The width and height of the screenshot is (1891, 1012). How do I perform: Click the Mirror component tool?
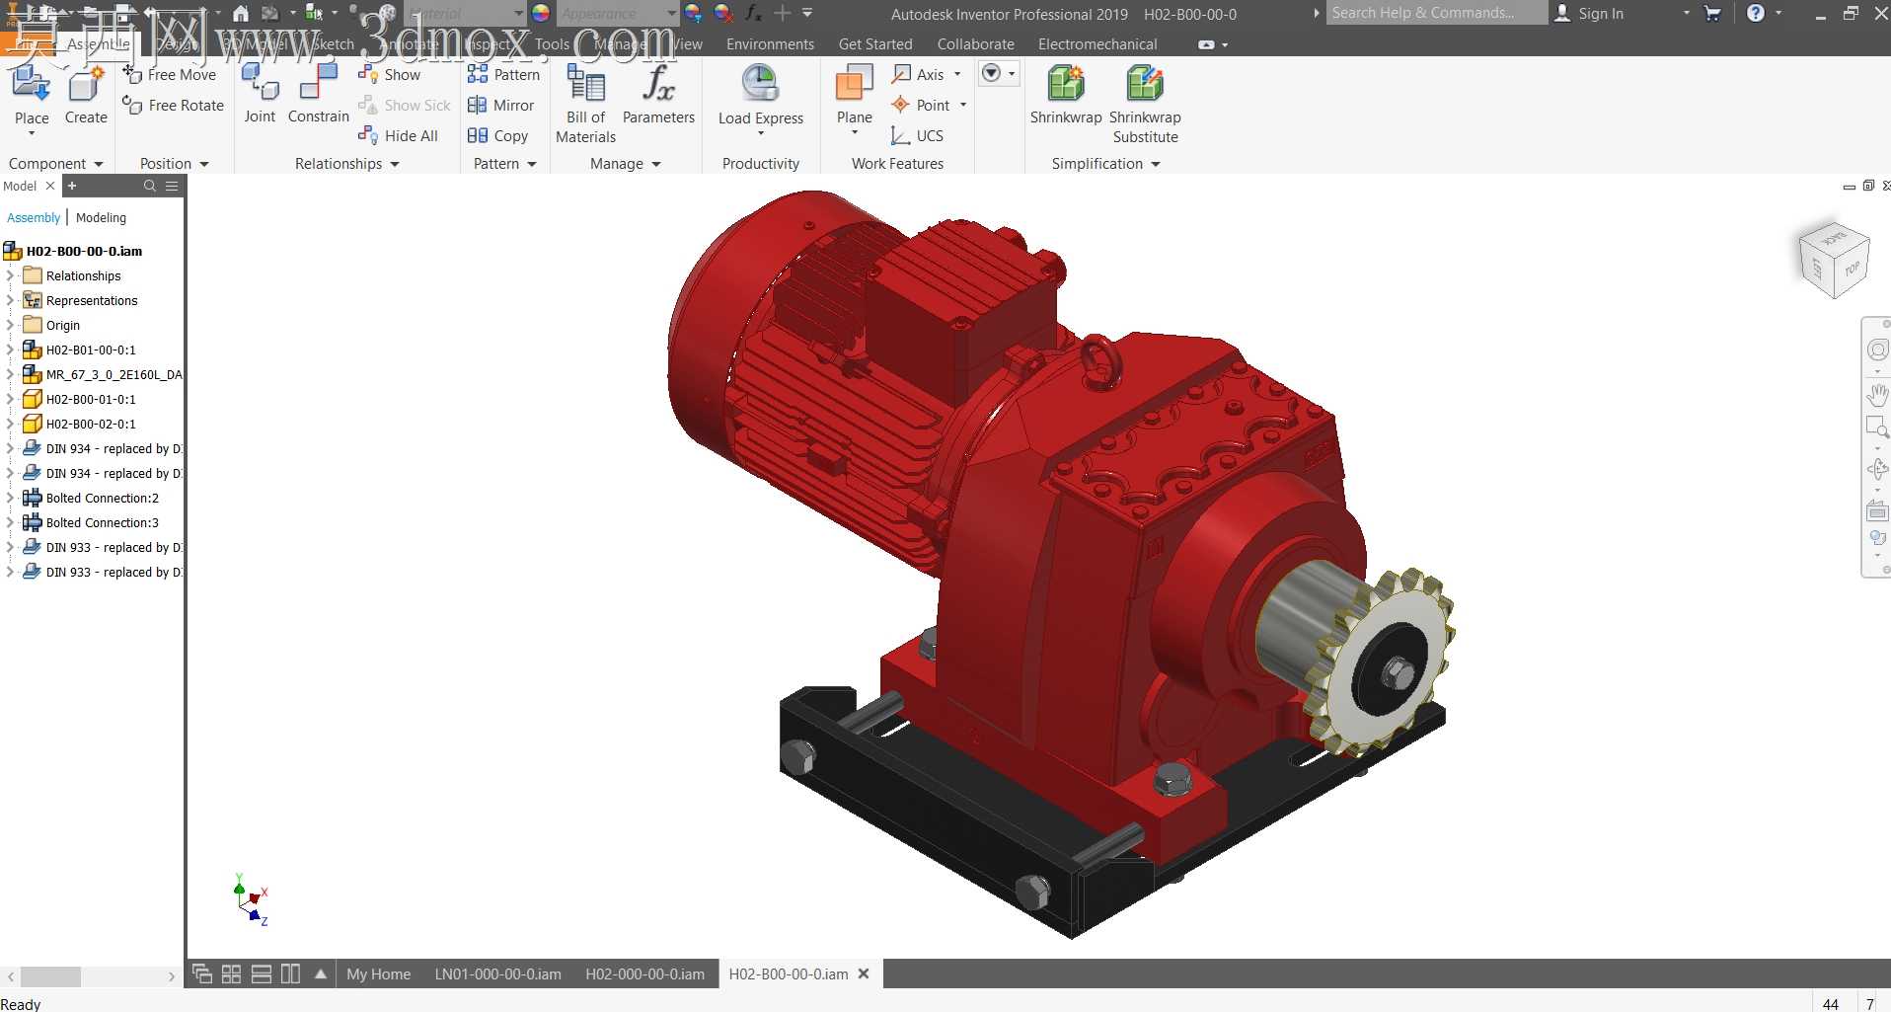[x=500, y=106]
